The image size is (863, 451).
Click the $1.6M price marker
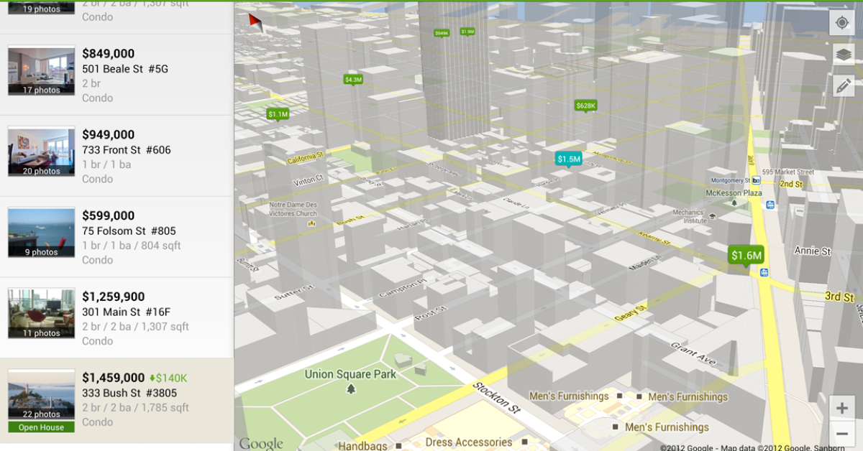[x=746, y=255]
